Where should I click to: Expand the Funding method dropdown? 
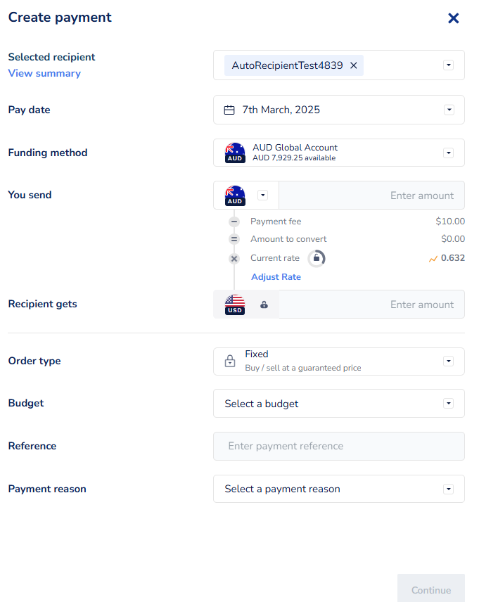coord(449,153)
